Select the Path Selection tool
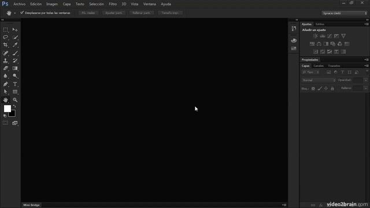The width and height of the screenshot is (370, 208). click(x=5, y=92)
